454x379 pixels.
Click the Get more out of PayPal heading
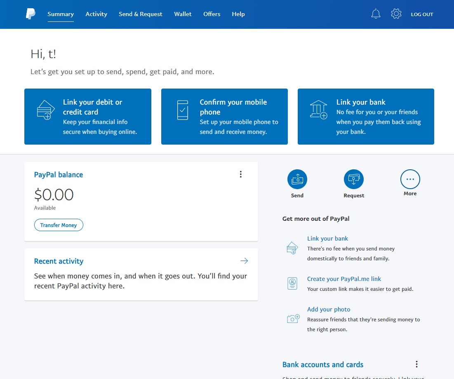316,219
